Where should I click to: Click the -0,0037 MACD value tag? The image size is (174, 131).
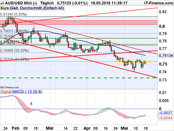click(x=165, y=113)
